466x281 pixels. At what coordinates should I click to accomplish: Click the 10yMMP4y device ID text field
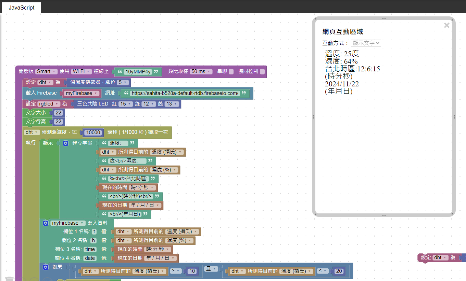coord(137,72)
